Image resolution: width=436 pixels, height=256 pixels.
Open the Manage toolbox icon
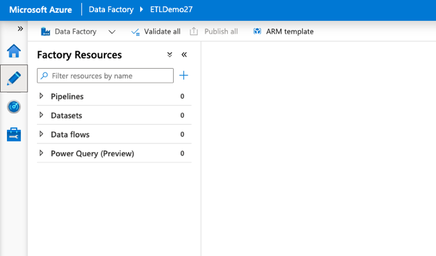(x=13, y=134)
